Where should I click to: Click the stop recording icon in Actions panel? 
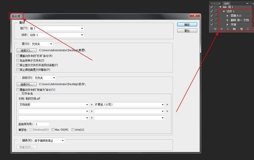tap(215, 29)
